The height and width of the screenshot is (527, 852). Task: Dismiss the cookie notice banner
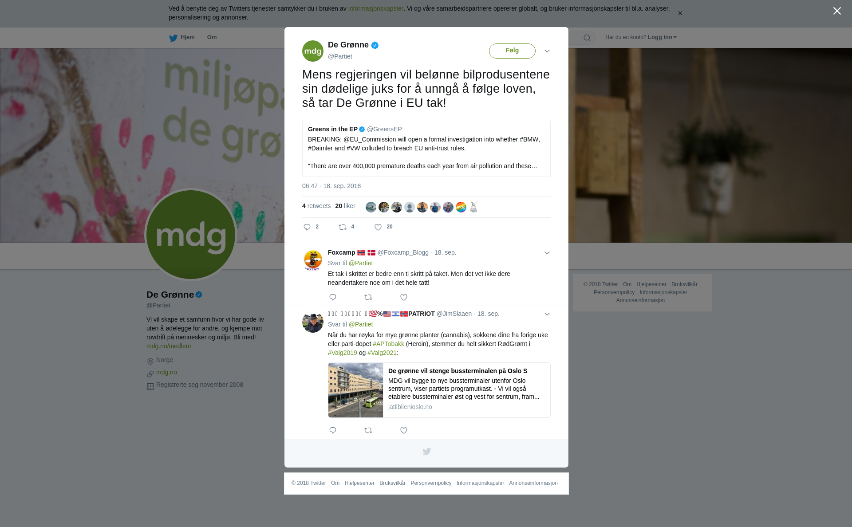(680, 13)
